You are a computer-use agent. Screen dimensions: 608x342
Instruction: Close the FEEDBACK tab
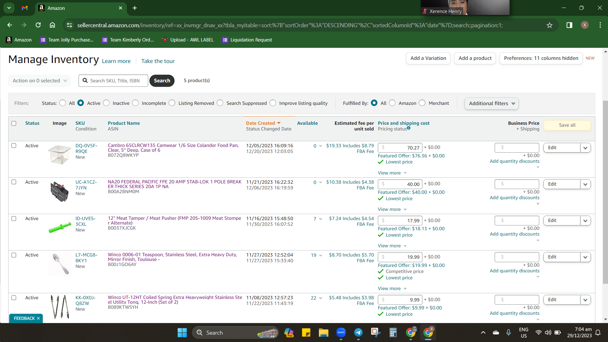[x=38, y=318]
